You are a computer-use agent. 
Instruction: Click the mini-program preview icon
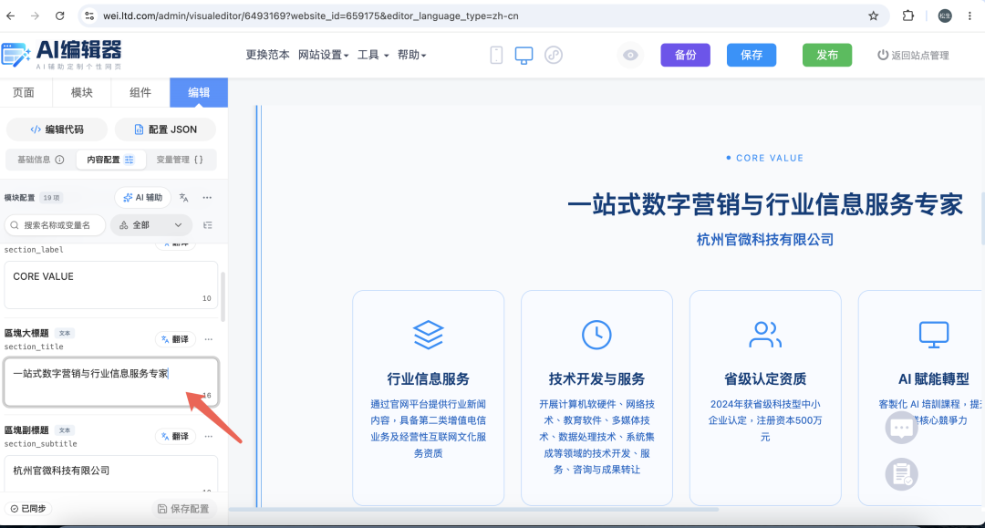tap(554, 56)
